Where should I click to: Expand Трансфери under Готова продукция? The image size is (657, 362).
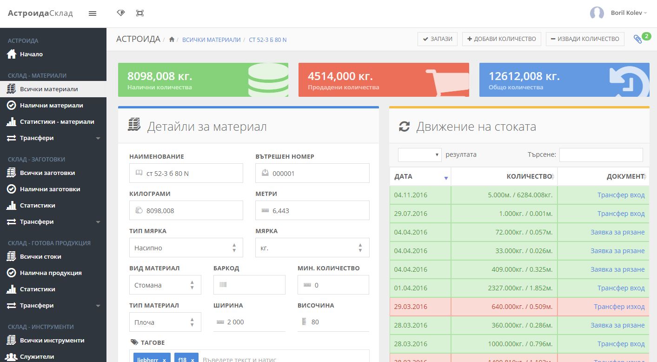tap(53, 306)
